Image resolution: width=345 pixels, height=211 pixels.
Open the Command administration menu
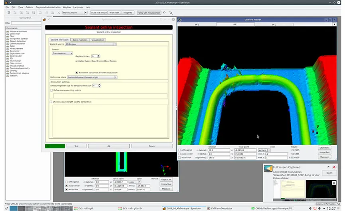point(48,7)
